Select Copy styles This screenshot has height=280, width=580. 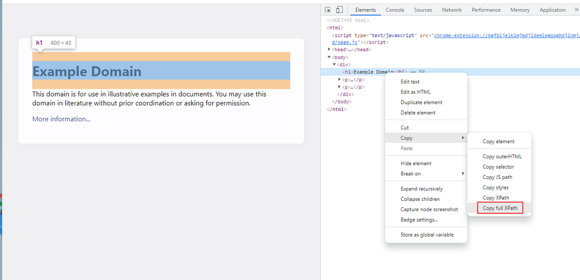pos(499,188)
